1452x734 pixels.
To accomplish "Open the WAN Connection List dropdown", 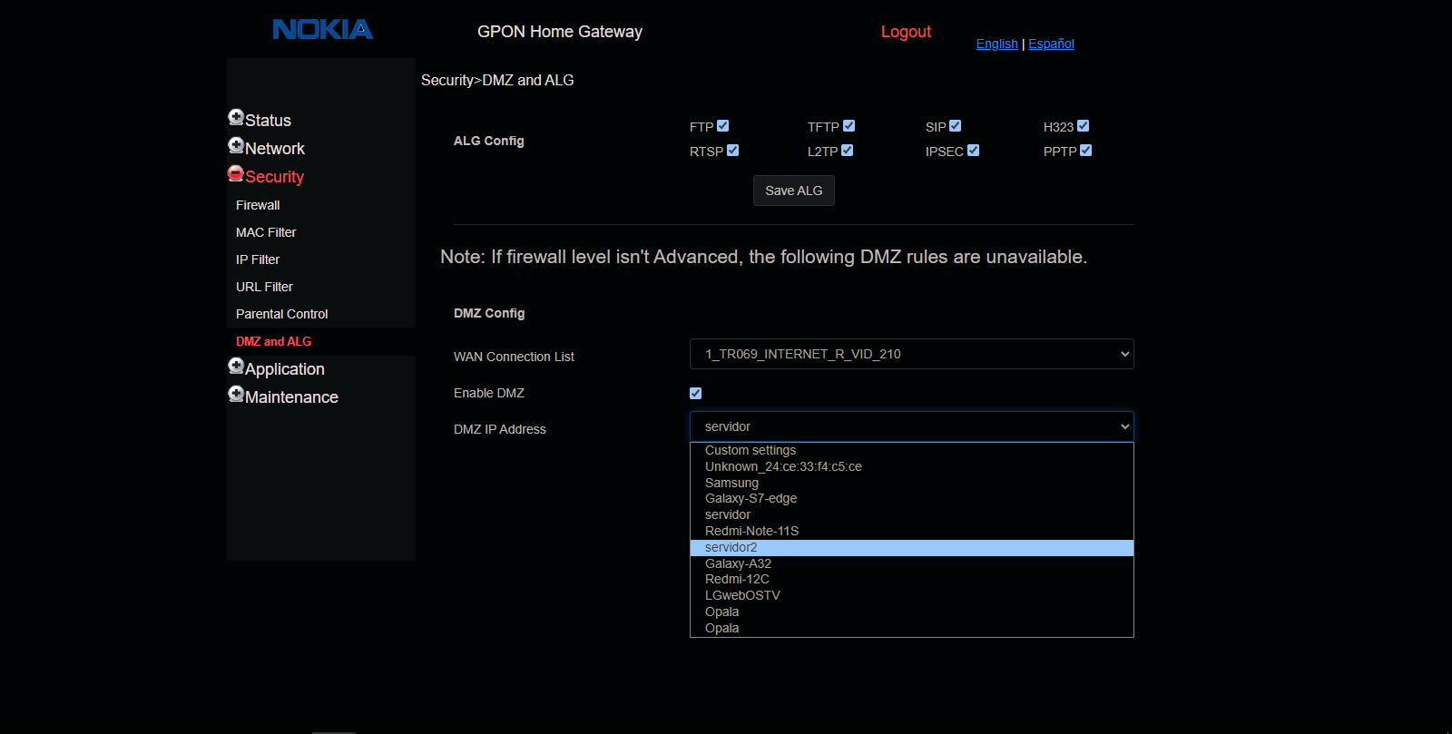I will pyautogui.click(x=912, y=354).
